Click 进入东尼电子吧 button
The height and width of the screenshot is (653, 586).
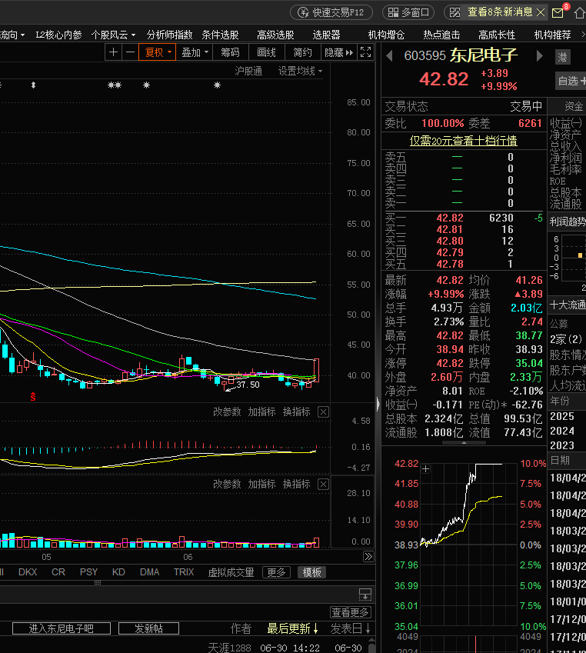[x=62, y=628]
